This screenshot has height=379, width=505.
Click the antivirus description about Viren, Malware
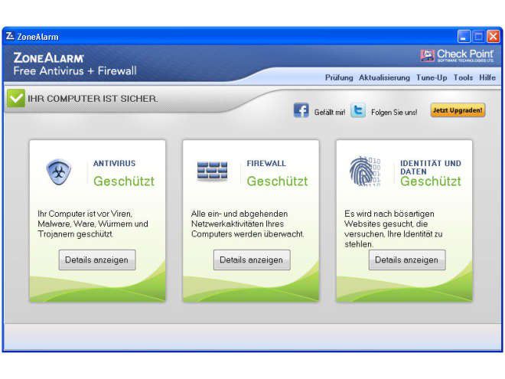(x=93, y=224)
